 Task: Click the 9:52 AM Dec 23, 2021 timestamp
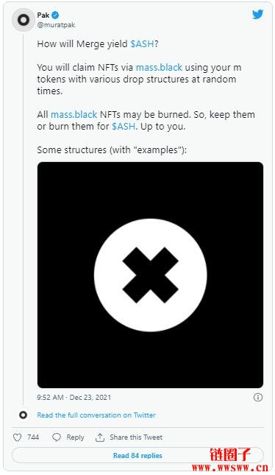(74, 397)
